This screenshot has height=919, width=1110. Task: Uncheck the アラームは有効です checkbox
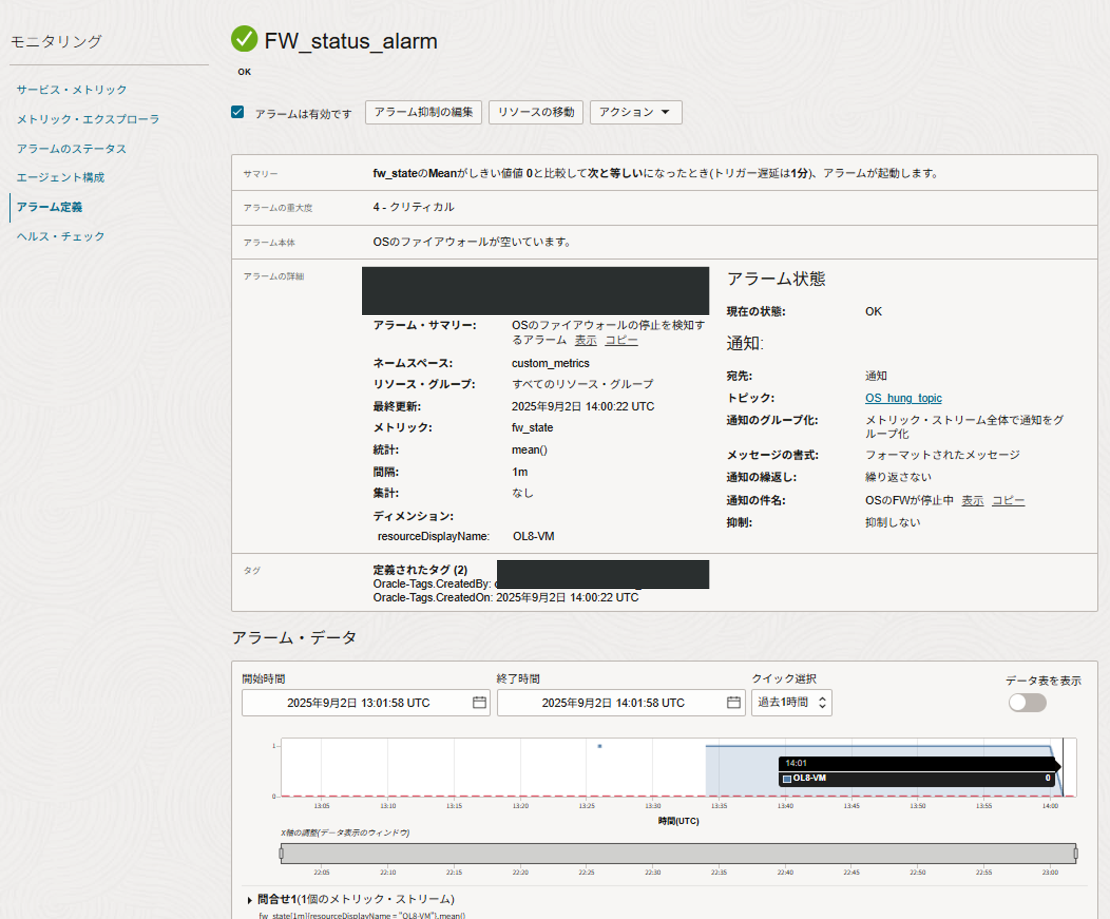237,112
